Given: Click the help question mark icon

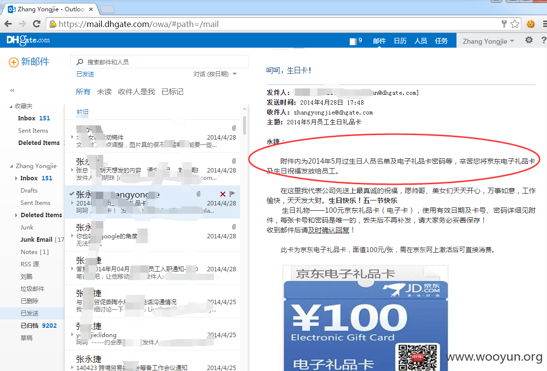Looking at the screenshot, I should tap(544, 40).
